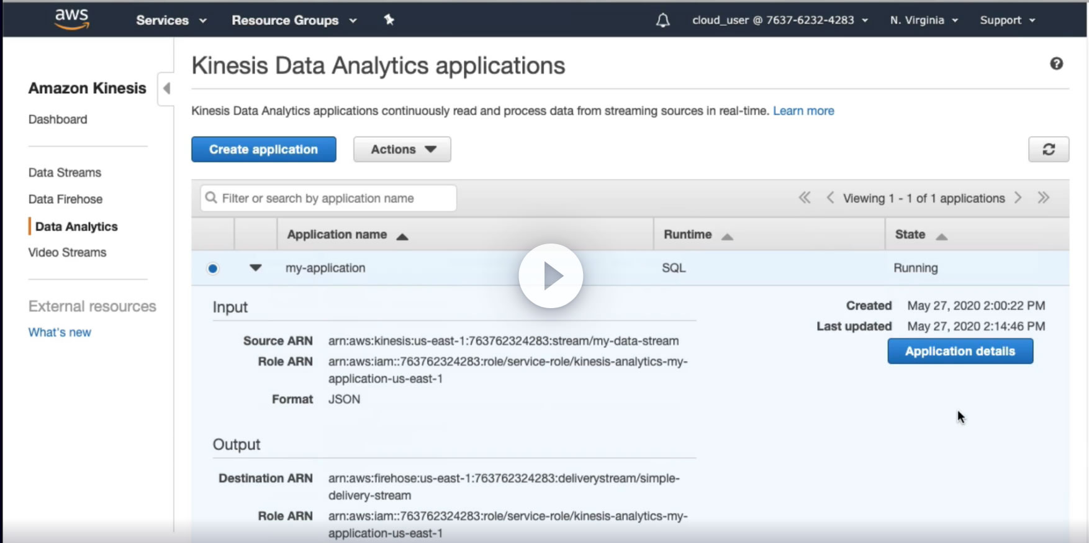Click the Create application button
The width and height of the screenshot is (1089, 543).
[x=263, y=150]
